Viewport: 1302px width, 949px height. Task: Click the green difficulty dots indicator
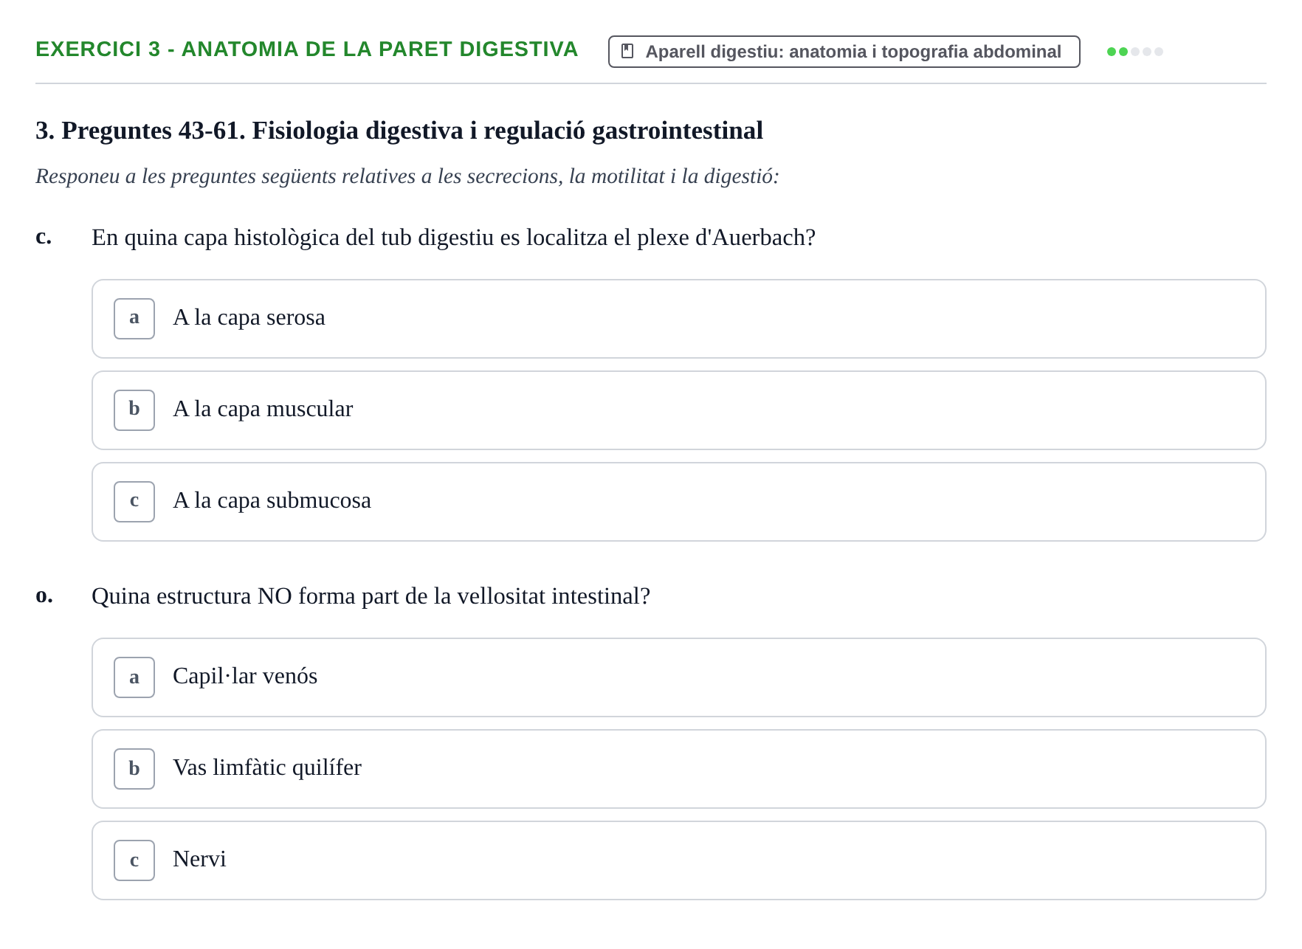click(x=1134, y=52)
